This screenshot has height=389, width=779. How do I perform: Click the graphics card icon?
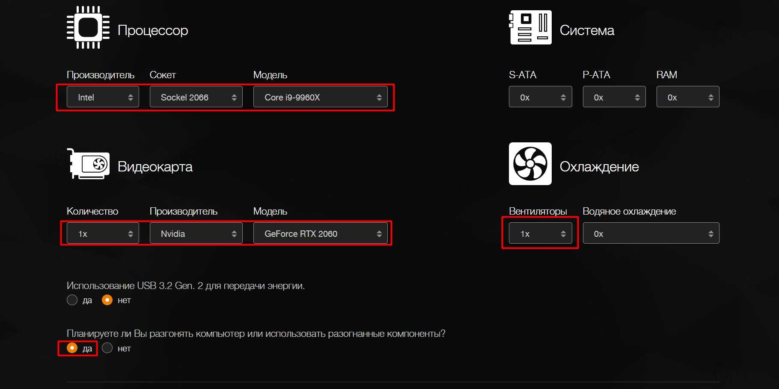click(89, 164)
